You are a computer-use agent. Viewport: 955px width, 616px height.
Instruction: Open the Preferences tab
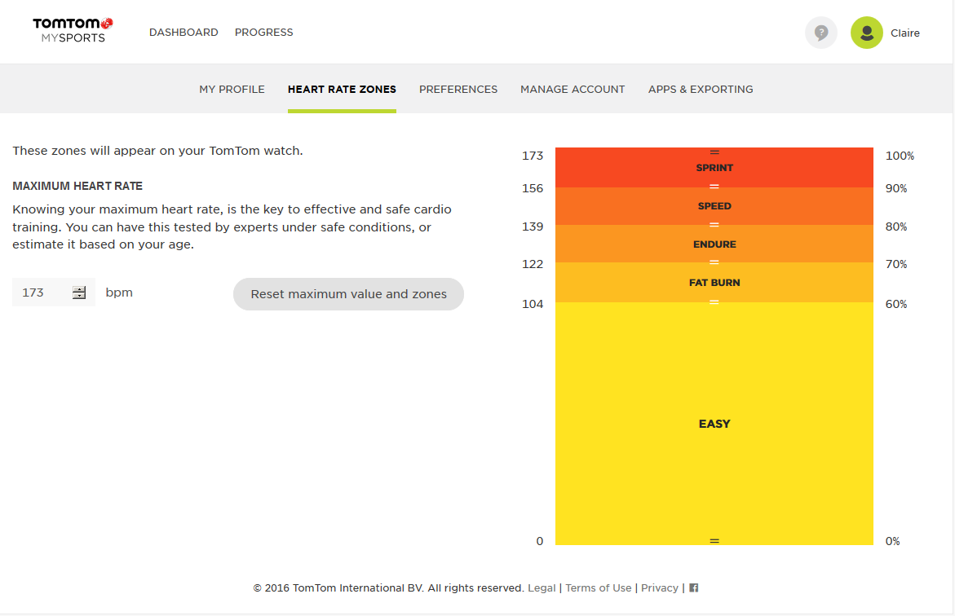pyautogui.click(x=458, y=90)
